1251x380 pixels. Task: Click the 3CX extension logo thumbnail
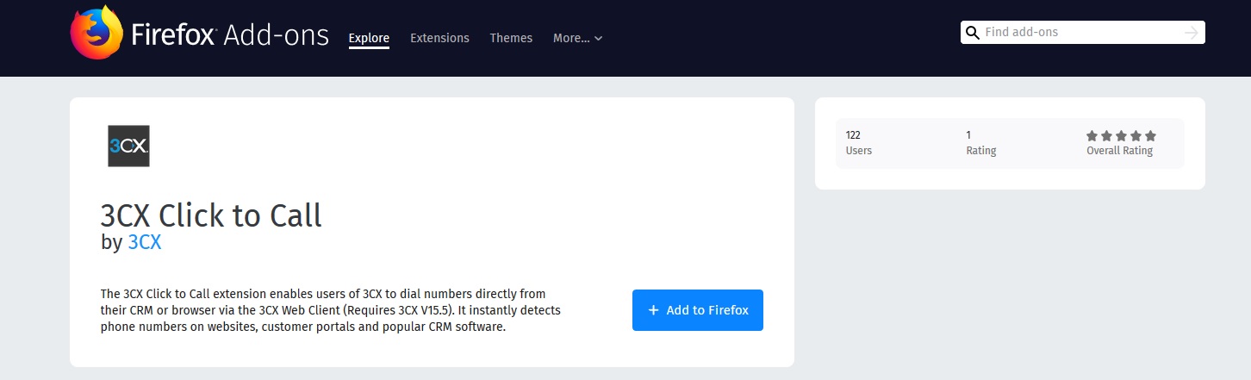click(x=129, y=146)
